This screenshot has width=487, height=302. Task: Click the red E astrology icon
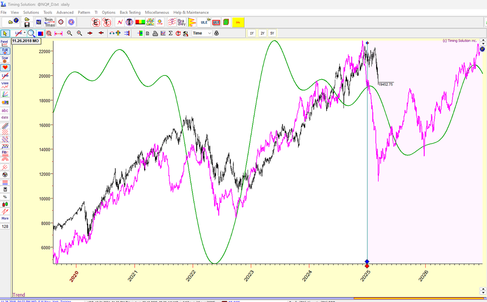(x=96, y=22)
